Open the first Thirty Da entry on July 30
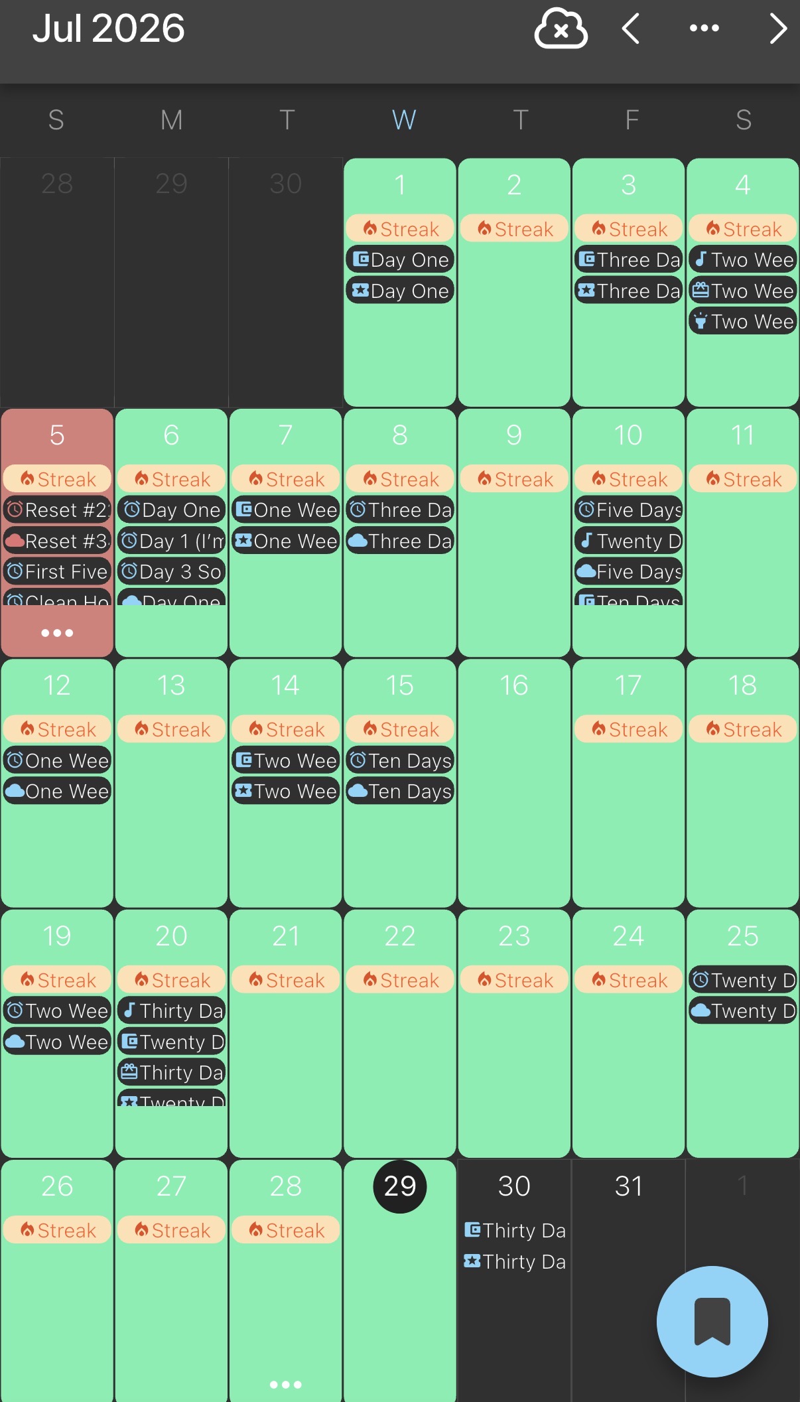Image resolution: width=800 pixels, height=1402 pixels. click(x=515, y=1230)
